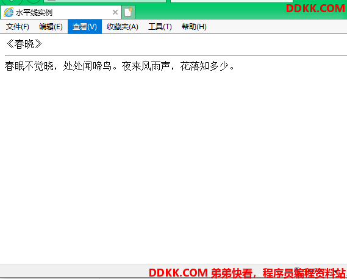347x279 pixels.
Task: Open a new blank tab
Action: (128, 12)
